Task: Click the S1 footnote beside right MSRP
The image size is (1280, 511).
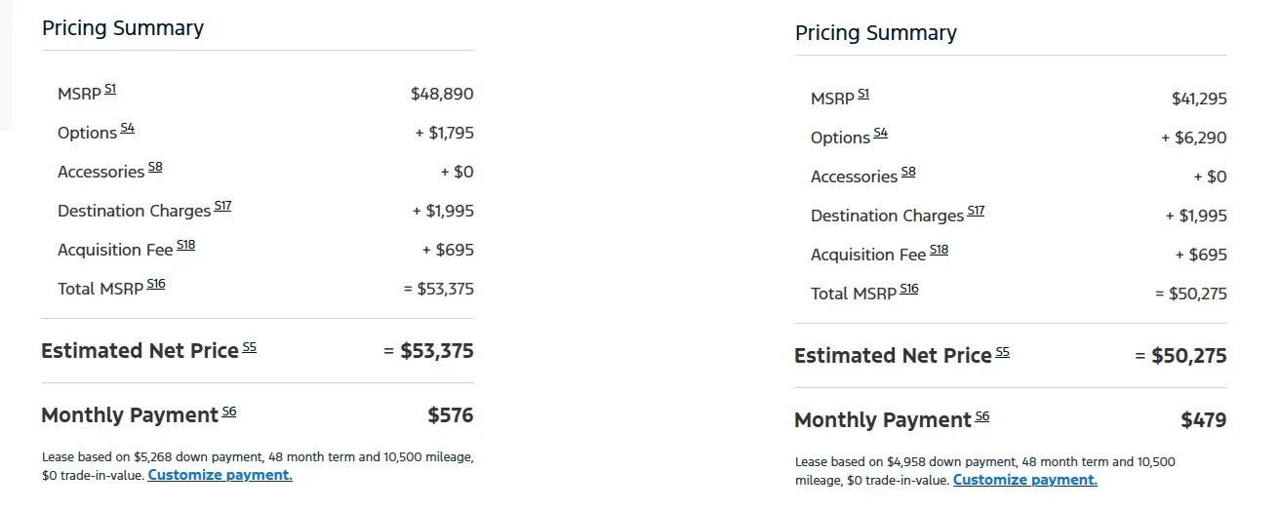Action: [863, 94]
